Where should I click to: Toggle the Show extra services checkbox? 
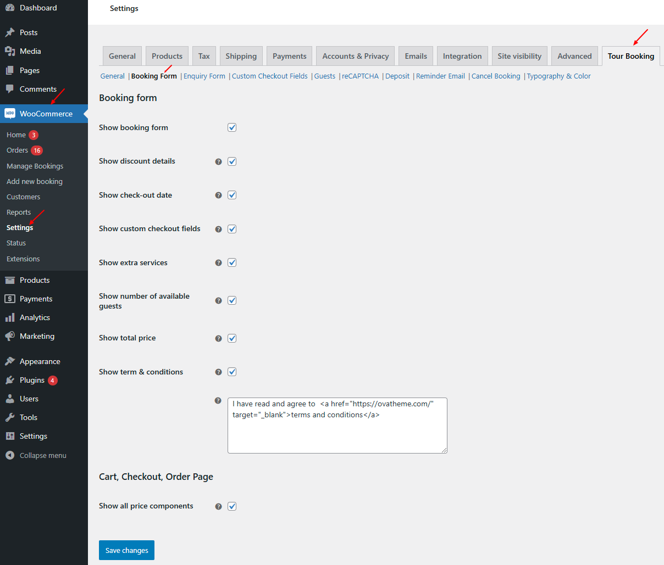click(x=232, y=262)
